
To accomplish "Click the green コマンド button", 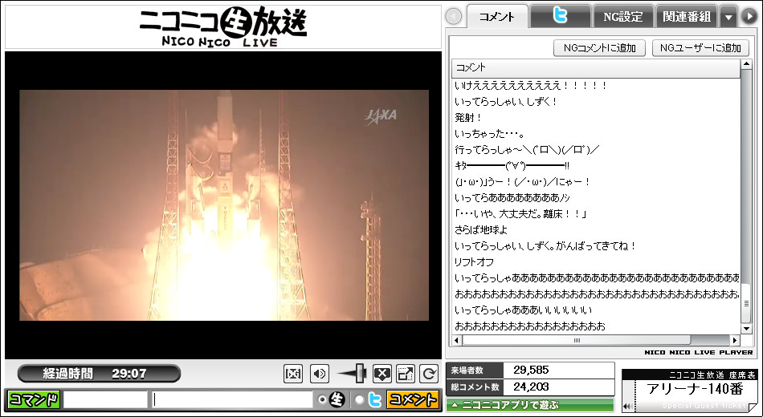I will pyautogui.click(x=34, y=399).
